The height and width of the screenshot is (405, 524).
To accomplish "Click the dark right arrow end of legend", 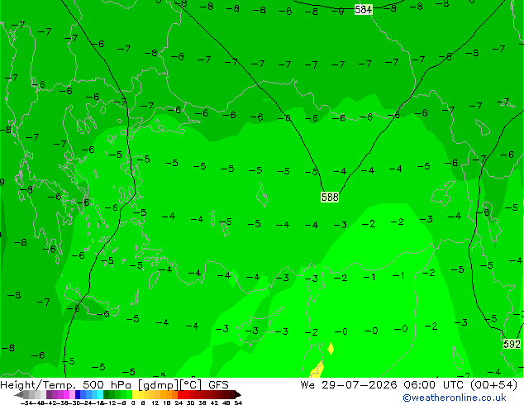I will pos(238,394).
